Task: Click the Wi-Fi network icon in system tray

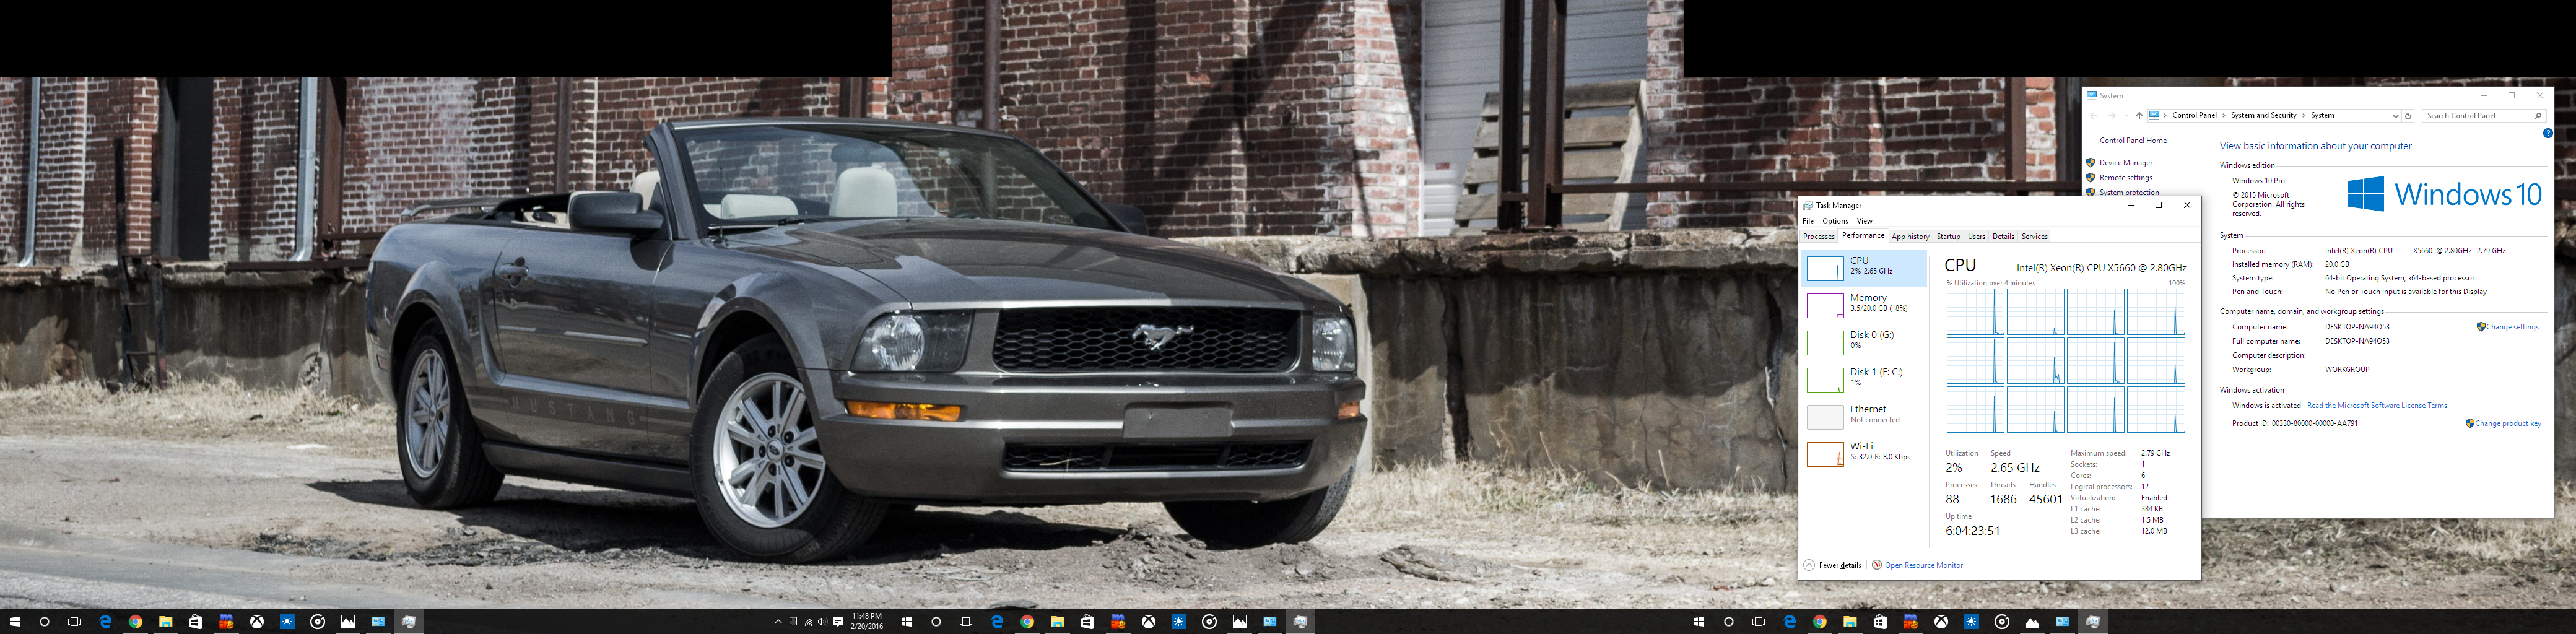Action: coord(809,622)
